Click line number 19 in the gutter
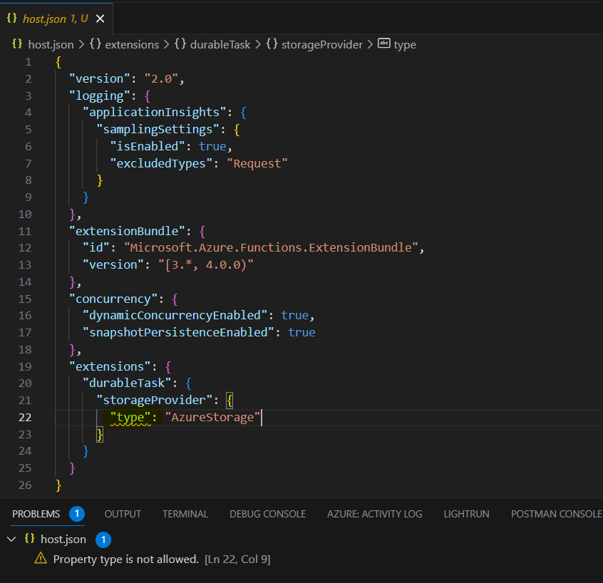This screenshot has width=603, height=583. click(x=25, y=366)
